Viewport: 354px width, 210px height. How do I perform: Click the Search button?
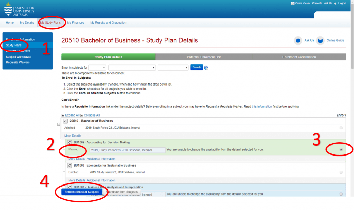pyautogui.click(x=197, y=67)
